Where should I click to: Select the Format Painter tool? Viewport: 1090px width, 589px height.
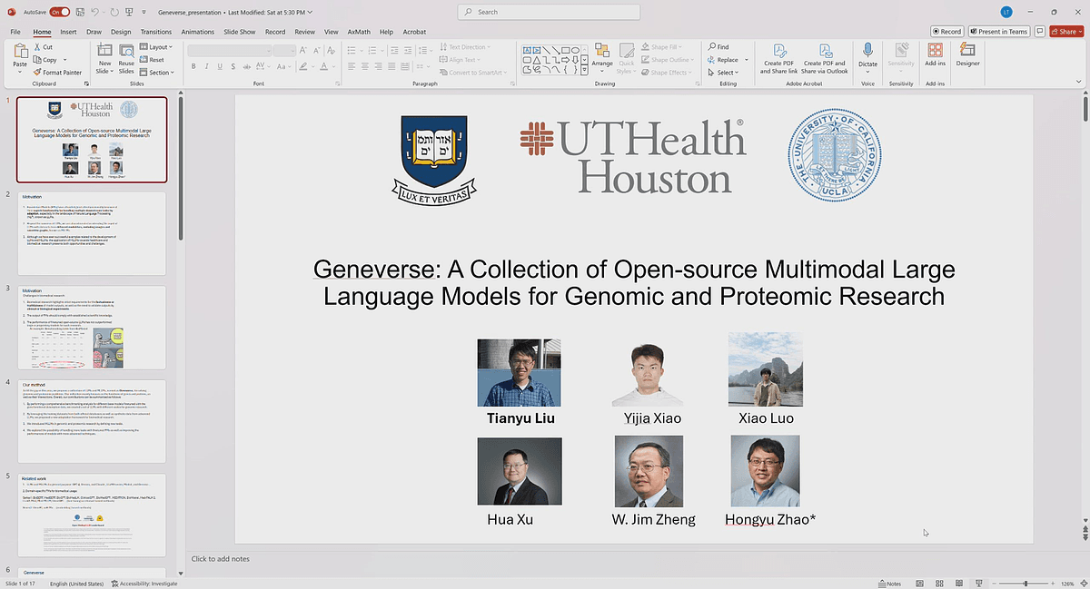(57, 73)
